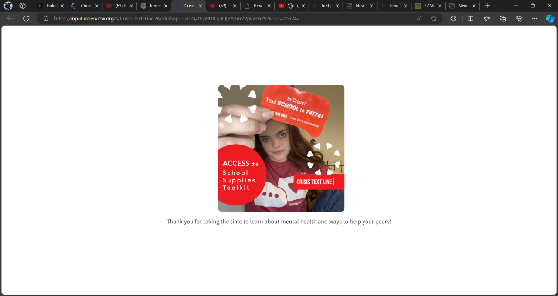Open Read aloud from address bar

(x=419, y=19)
